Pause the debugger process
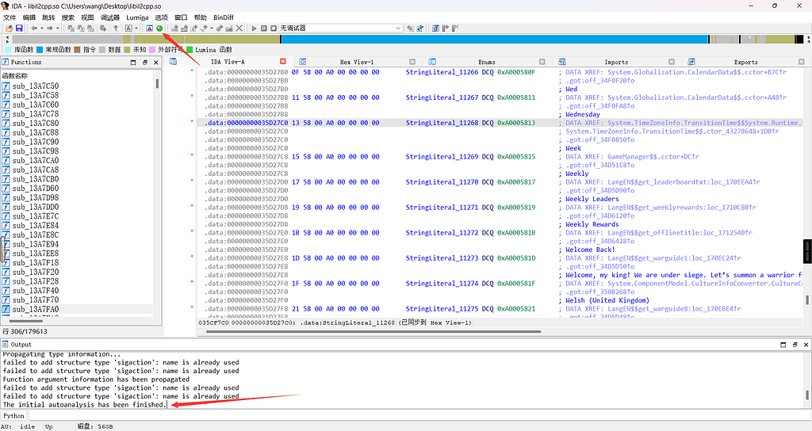Viewport: 812px width, 431px height. 263,28
